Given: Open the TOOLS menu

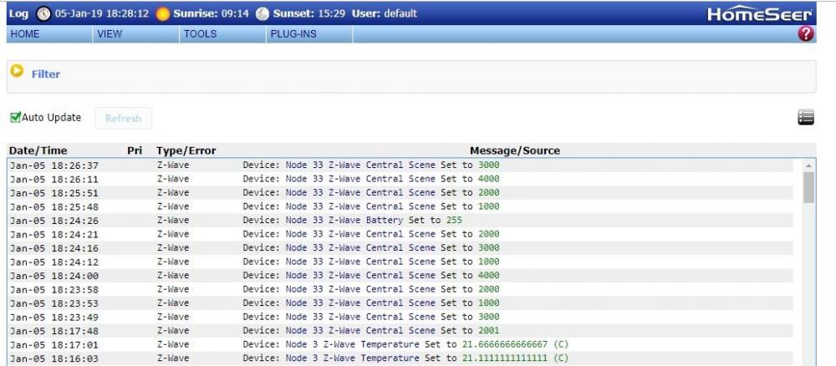Looking at the screenshot, I should (x=200, y=34).
